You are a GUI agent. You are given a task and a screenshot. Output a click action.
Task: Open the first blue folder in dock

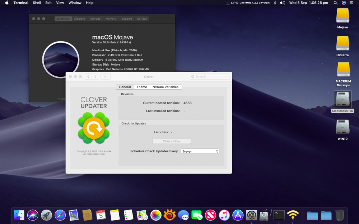[312, 215]
